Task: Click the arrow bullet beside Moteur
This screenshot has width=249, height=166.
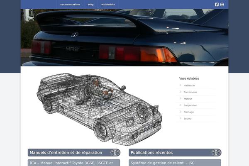Action: tap(181, 98)
